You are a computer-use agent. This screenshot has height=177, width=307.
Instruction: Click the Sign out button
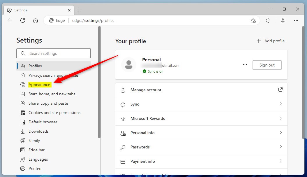267,65
